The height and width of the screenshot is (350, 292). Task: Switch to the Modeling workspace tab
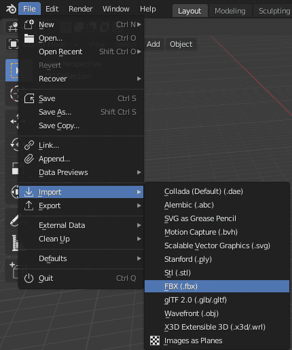click(230, 11)
